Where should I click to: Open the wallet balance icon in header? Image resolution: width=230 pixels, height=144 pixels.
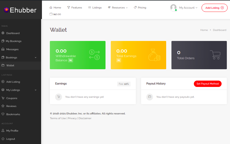51,14
